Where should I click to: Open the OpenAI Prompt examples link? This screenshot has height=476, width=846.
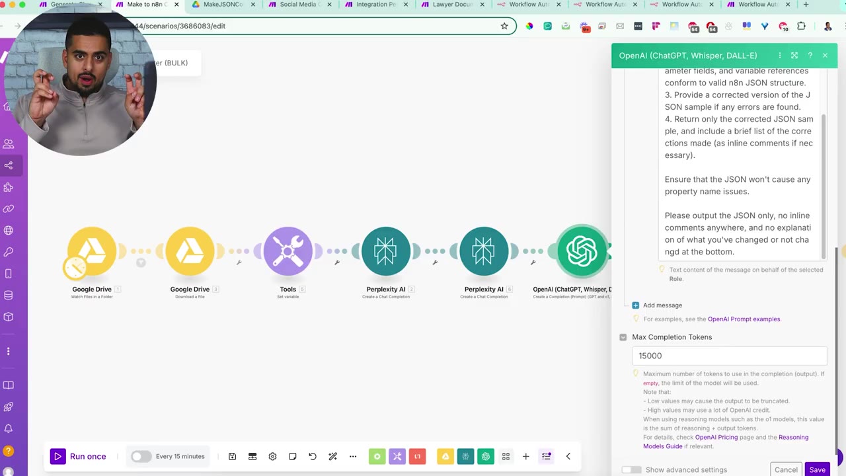pos(744,319)
